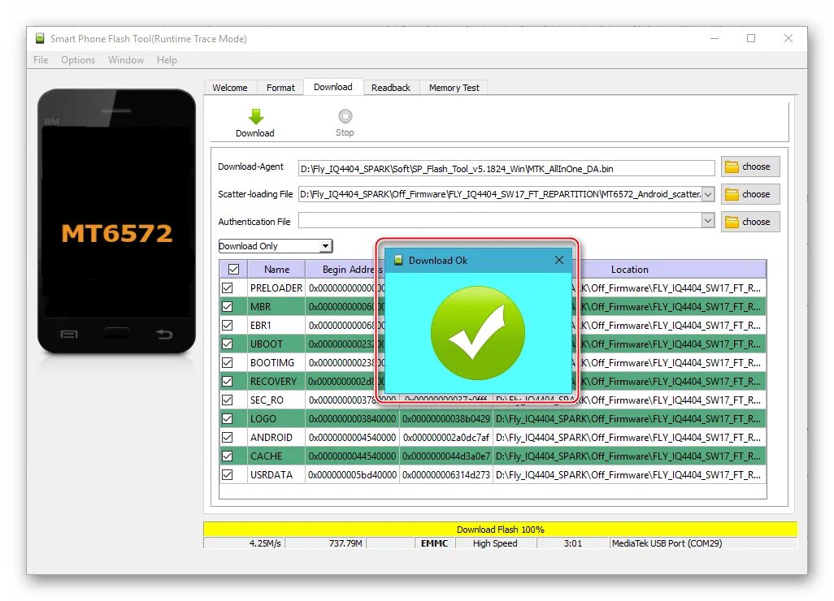Choose a Scatter-loading file
Screen dimensions: 834x601
[750, 194]
